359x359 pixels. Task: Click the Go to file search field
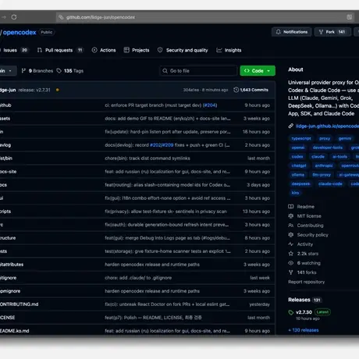(198, 71)
